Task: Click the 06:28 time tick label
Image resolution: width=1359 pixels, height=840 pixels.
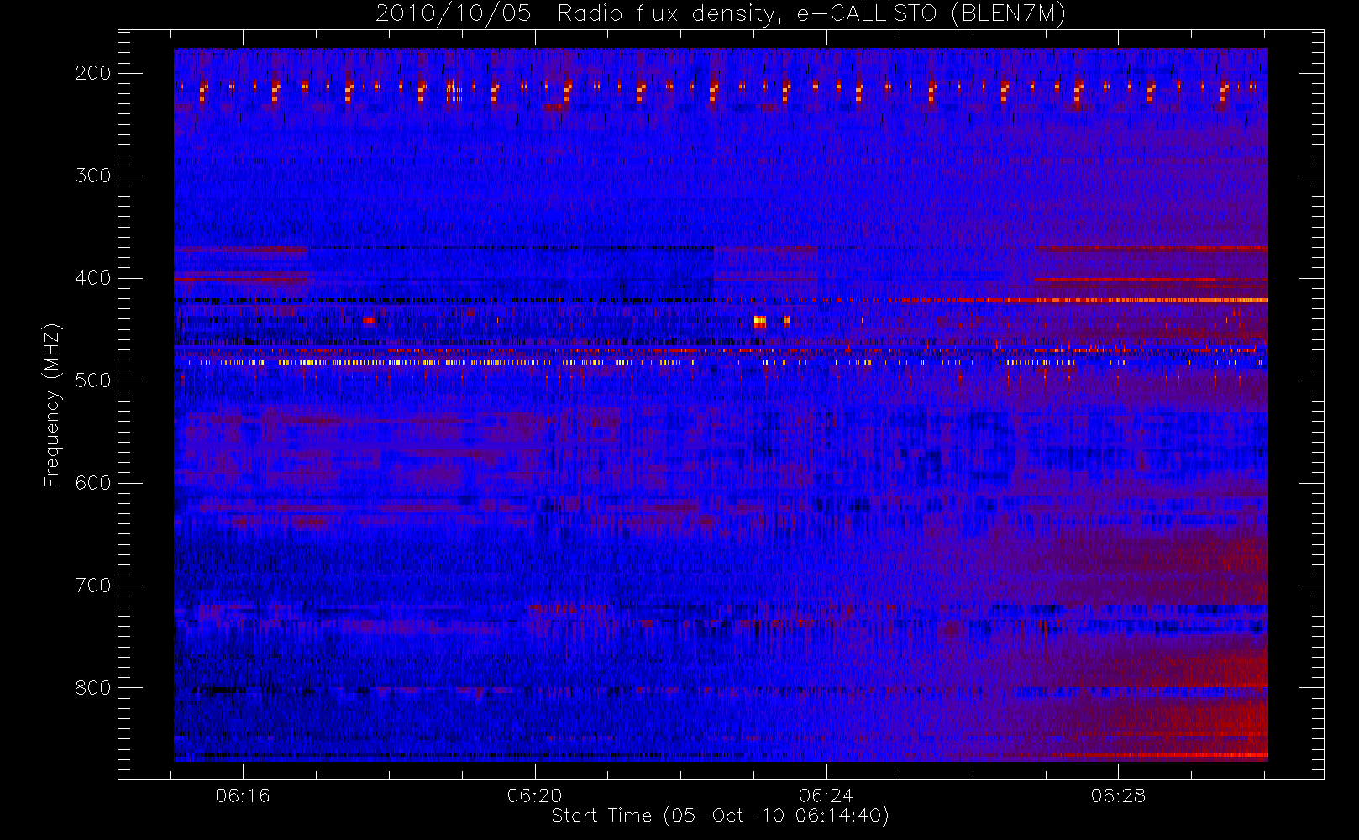Action: tap(1118, 795)
